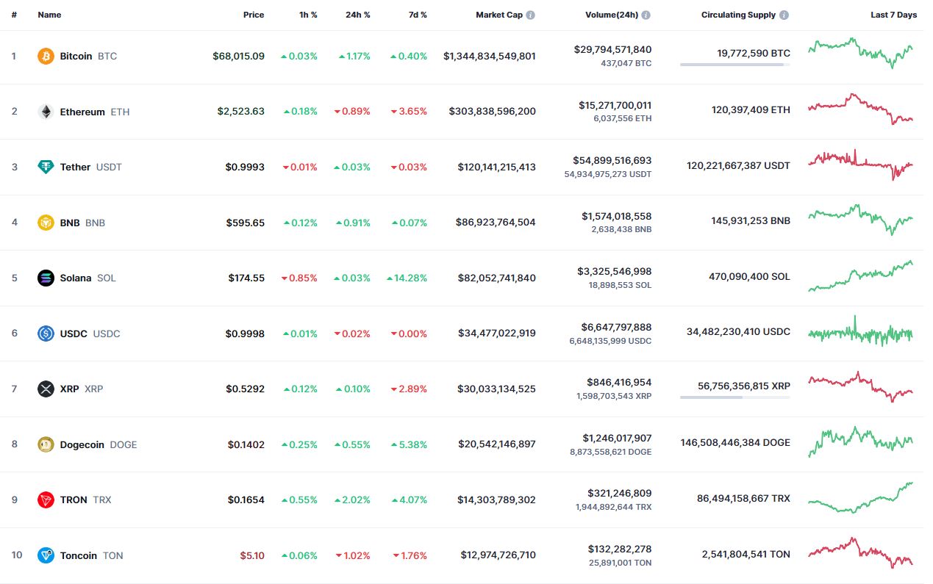This screenshot has height=584, width=933.
Task: Click Toncoin's price $5.10
Action: point(252,555)
